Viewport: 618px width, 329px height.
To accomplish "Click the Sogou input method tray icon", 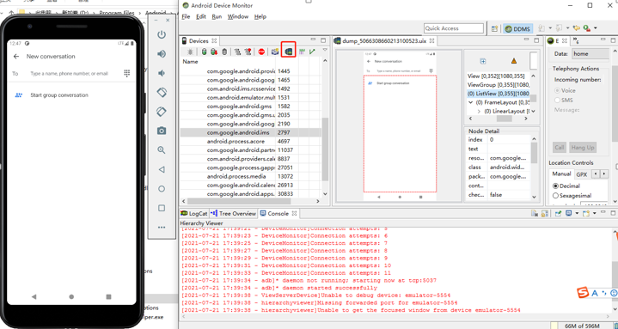I will 583,293.
